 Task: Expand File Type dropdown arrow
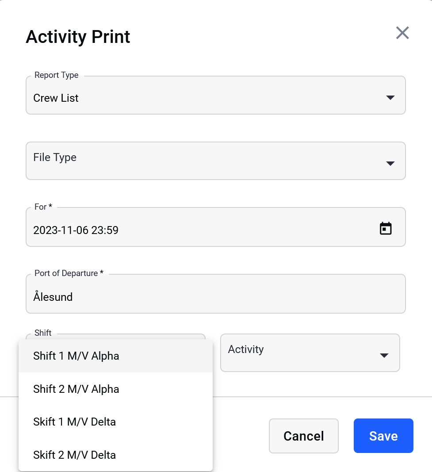(390, 164)
